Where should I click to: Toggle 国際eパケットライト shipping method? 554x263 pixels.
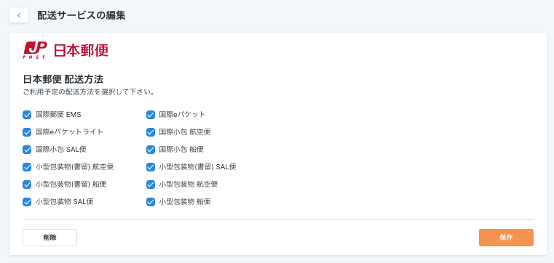[x=27, y=132]
